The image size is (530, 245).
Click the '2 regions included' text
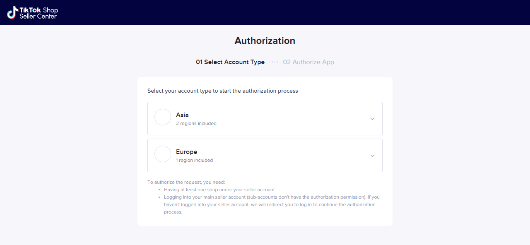[196, 123]
